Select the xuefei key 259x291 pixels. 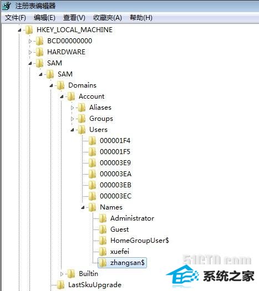[120, 252]
